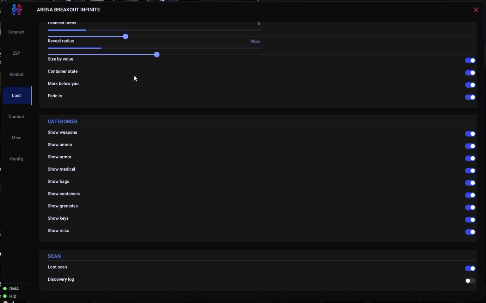Toggle the Container state switch

470,73
